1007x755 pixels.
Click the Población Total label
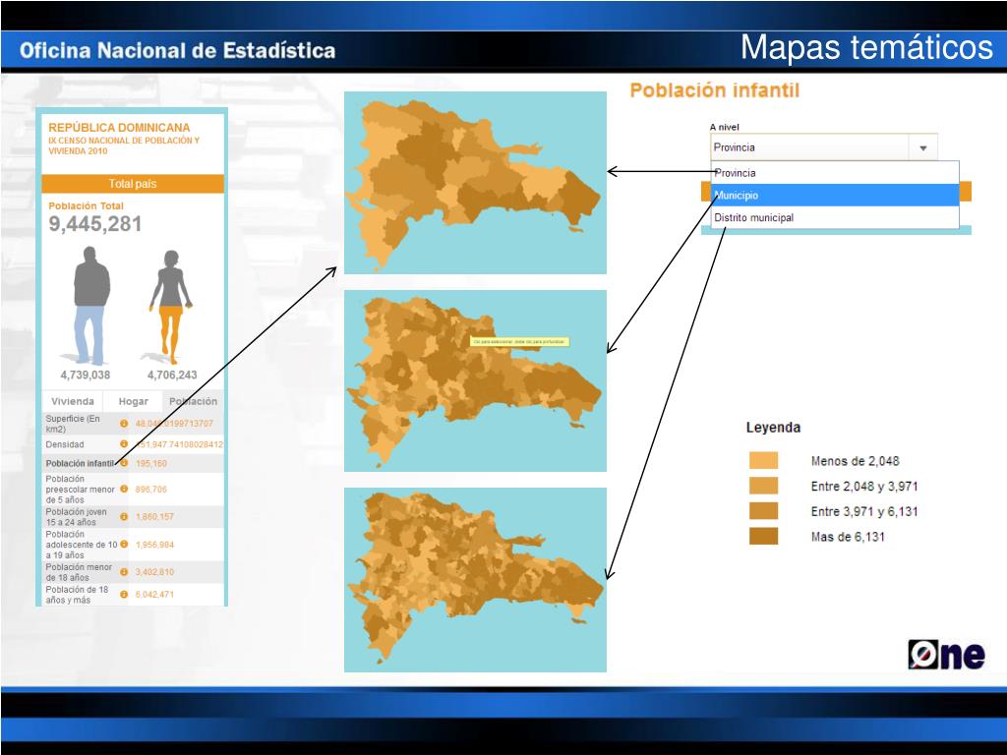coord(87,206)
